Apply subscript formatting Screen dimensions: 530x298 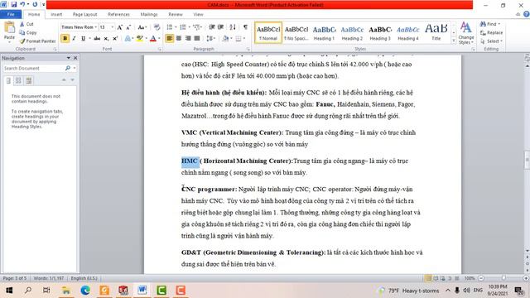(106, 39)
